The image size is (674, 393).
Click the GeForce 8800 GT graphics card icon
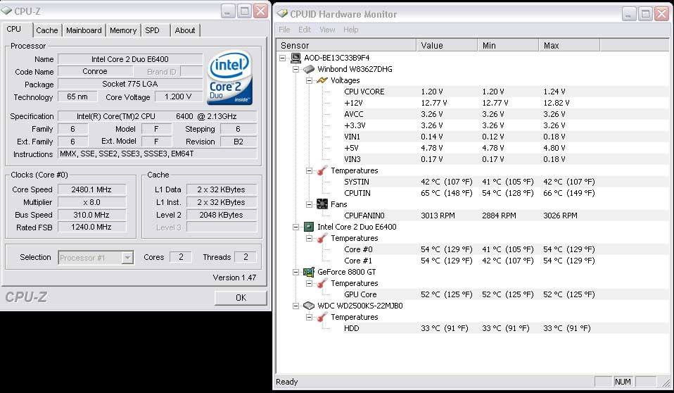pyautogui.click(x=309, y=272)
